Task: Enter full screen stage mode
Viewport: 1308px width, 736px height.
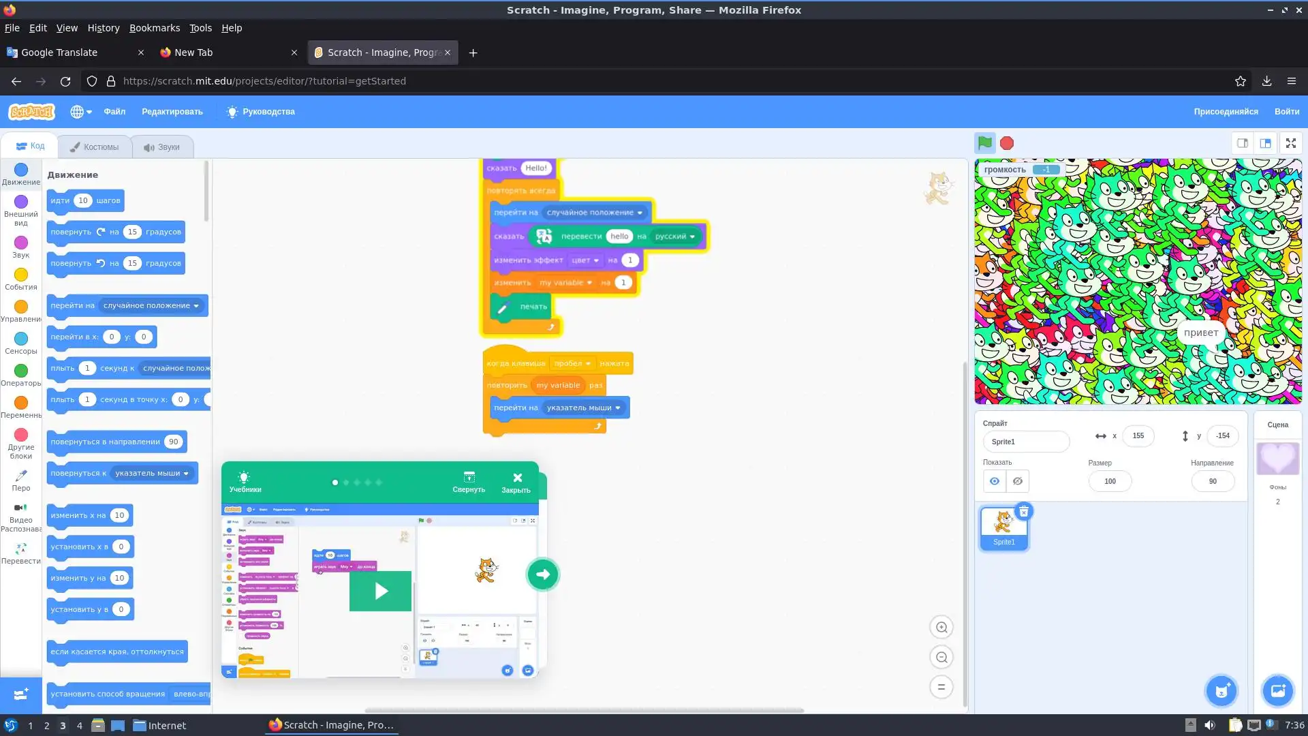Action: (x=1290, y=143)
